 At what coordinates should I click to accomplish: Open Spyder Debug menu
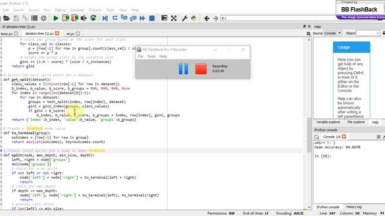coord(60,10)
